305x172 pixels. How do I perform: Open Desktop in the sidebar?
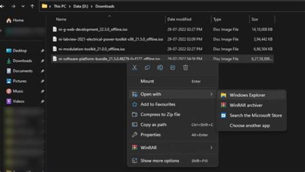(x=17, y=51)
